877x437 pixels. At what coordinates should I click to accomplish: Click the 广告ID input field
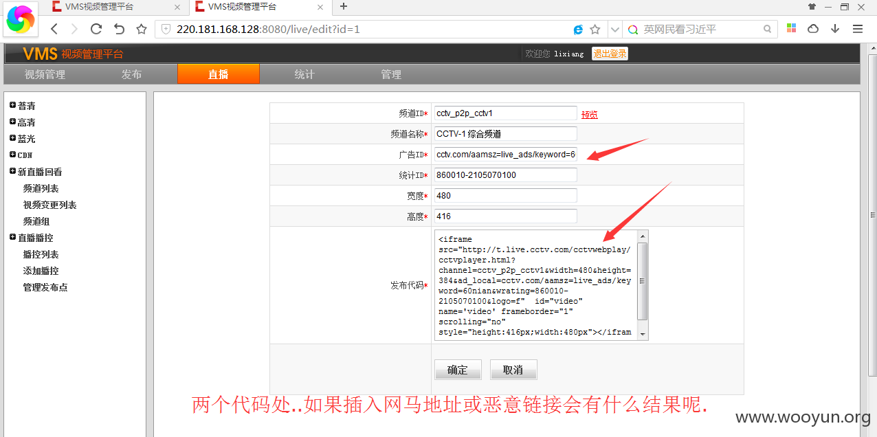pos(505,155)
